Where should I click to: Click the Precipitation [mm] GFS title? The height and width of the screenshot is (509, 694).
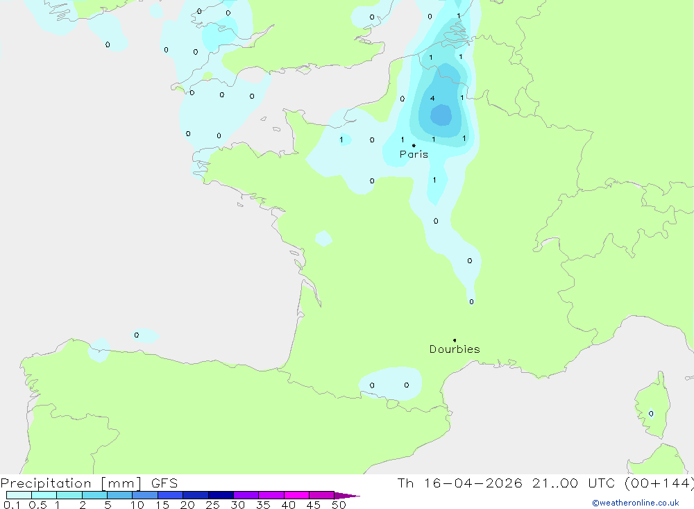pos(89,483)
